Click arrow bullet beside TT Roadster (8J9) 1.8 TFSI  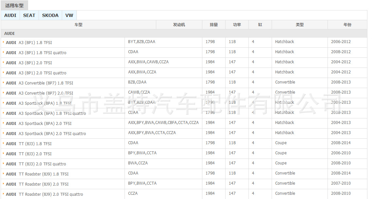(x=3, y=174)
